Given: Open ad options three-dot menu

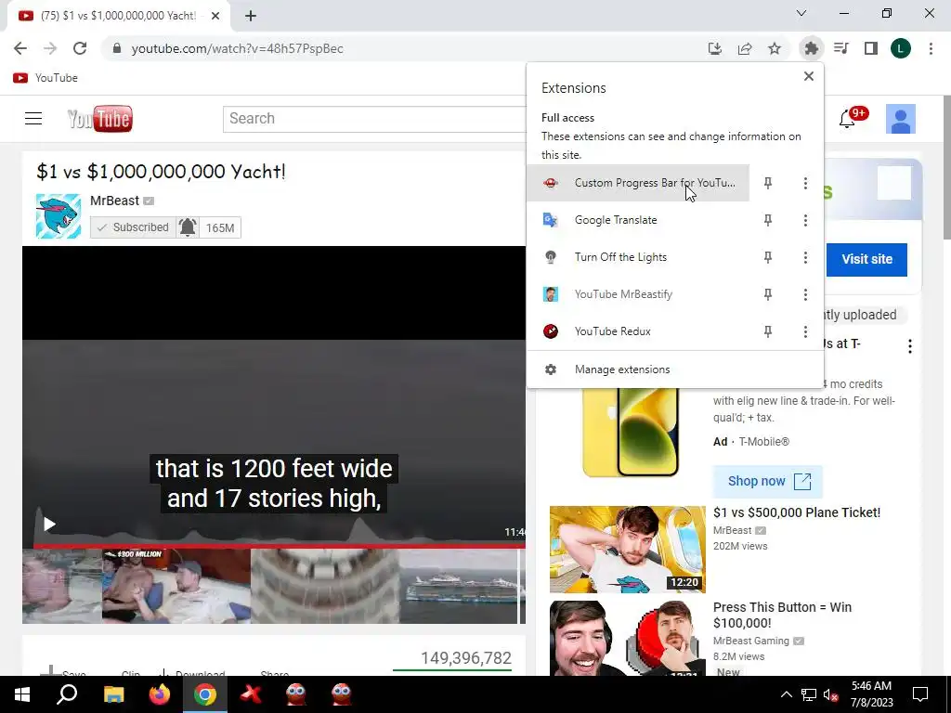Looking at the screenshot, I should click(910, 346).
